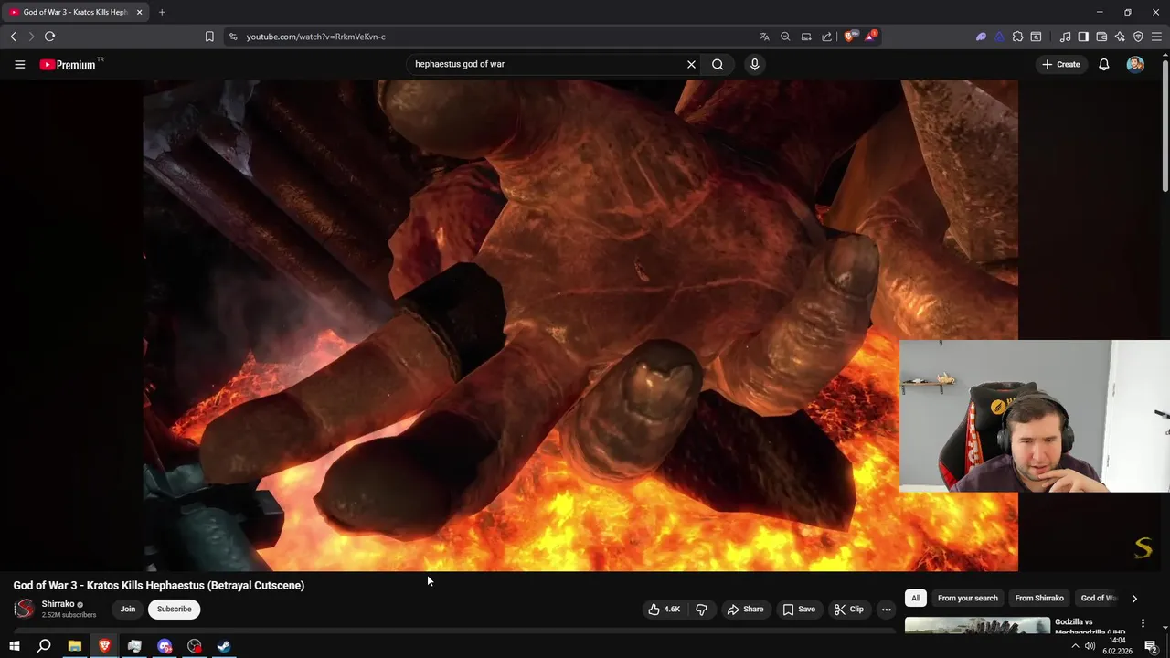The width and height of the screenshot is (1170, 658).
Task: Go back in browser history
Action: tap(13, 37)
